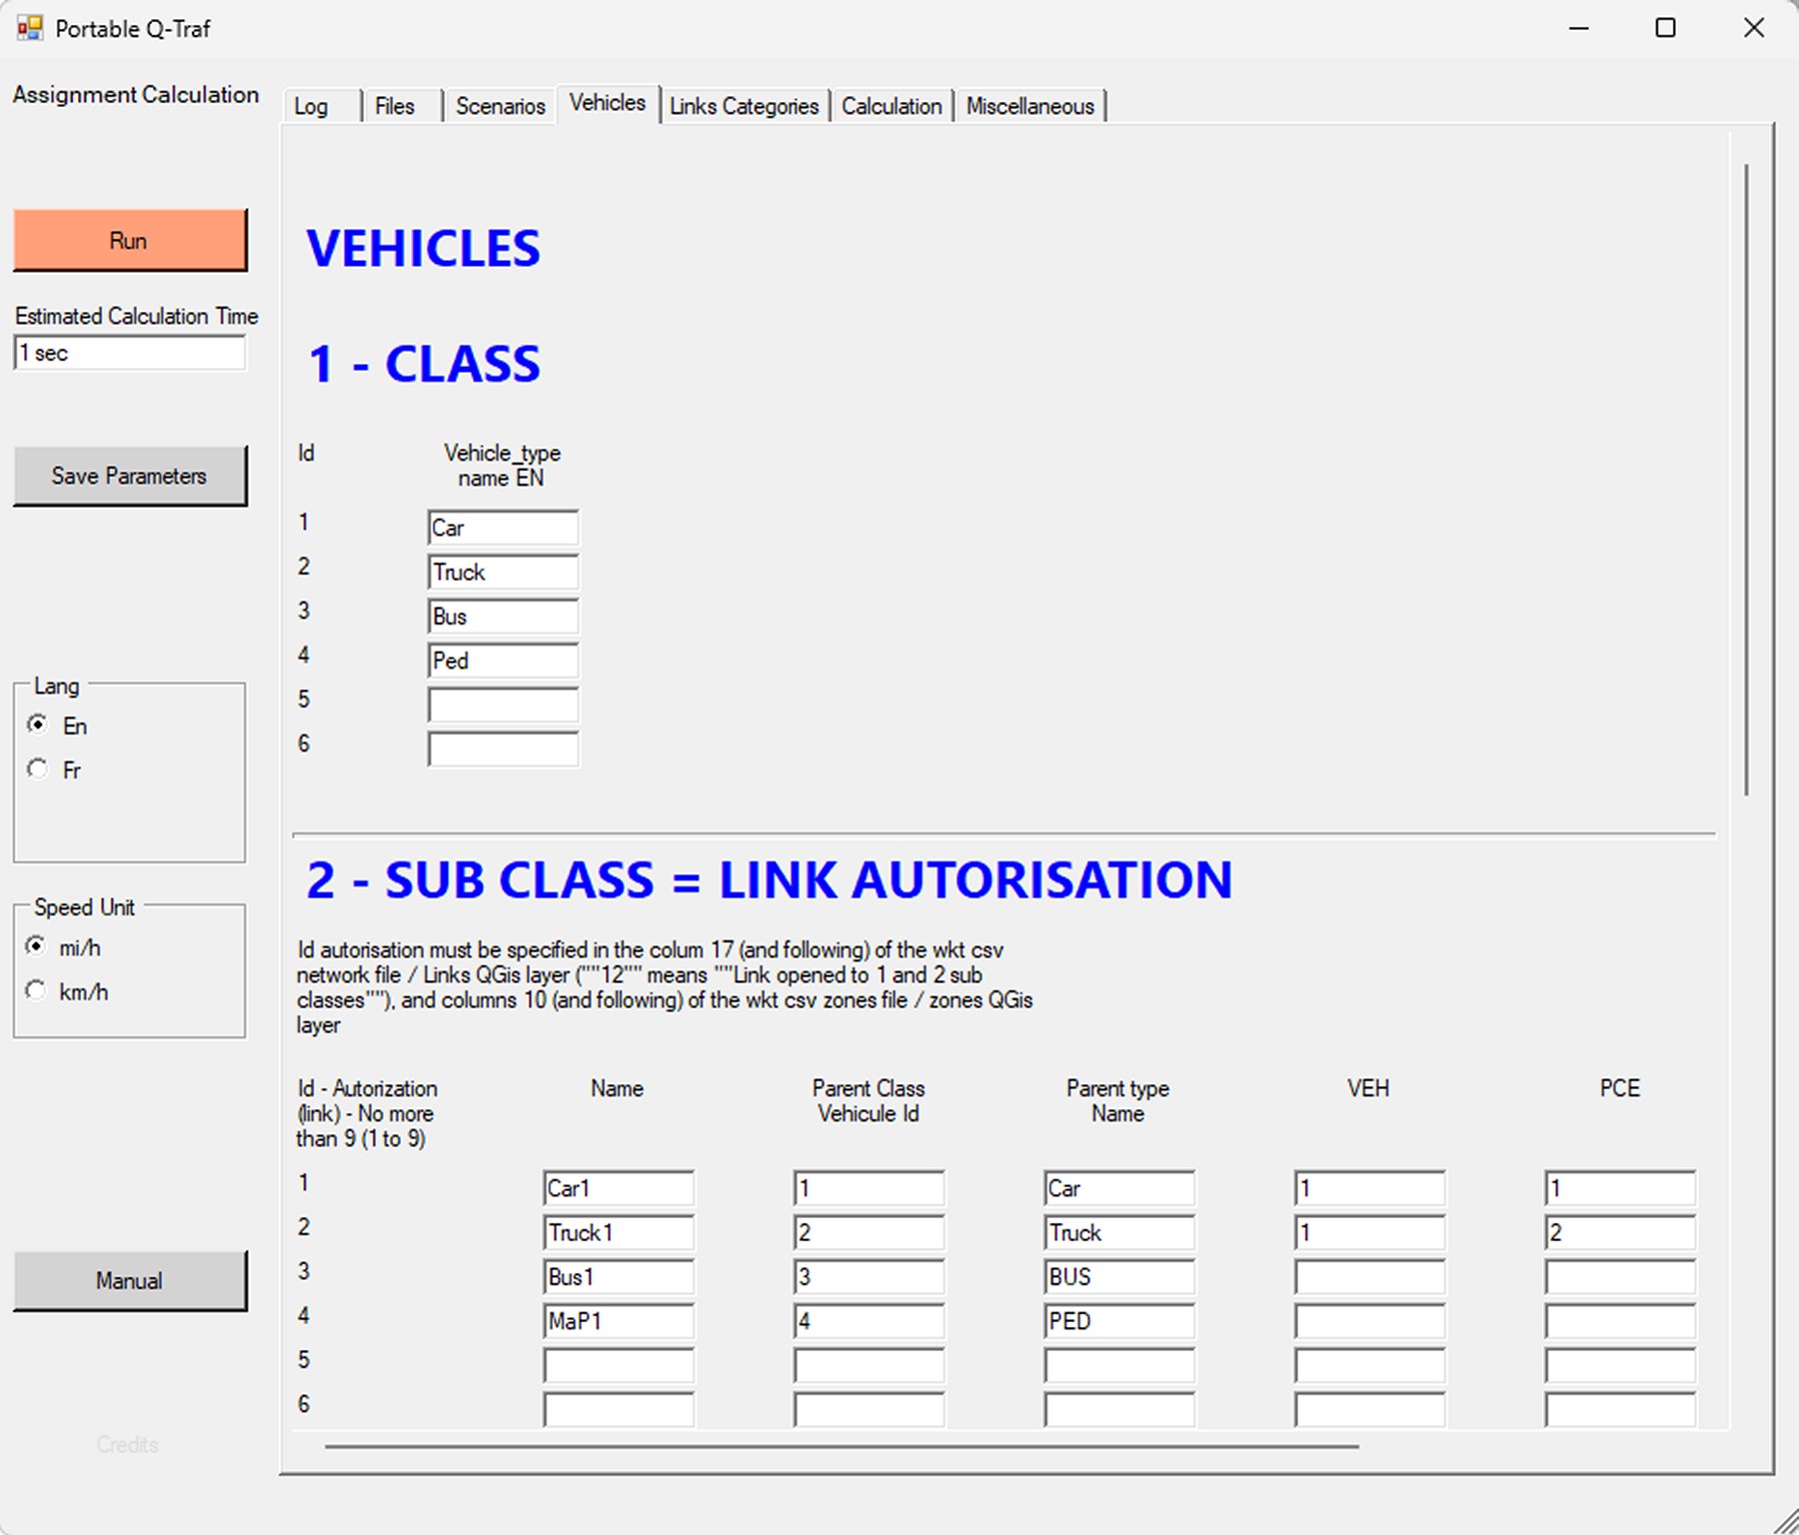Choose km/h speed unit
The width and height of the screenshot is (1799, 1535).
(x=35, y=990)
